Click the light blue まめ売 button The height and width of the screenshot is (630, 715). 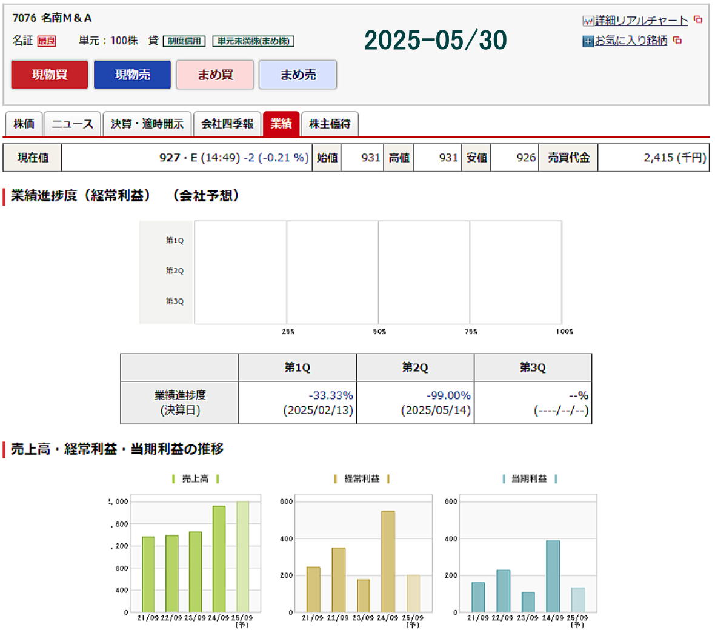298,75
